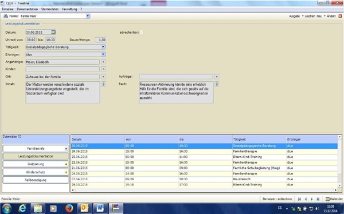Viewport: 344px width, 214px height.
Task: Select Fachliche Schulbegleitung (Weg) row
Action: coord(204,168)
